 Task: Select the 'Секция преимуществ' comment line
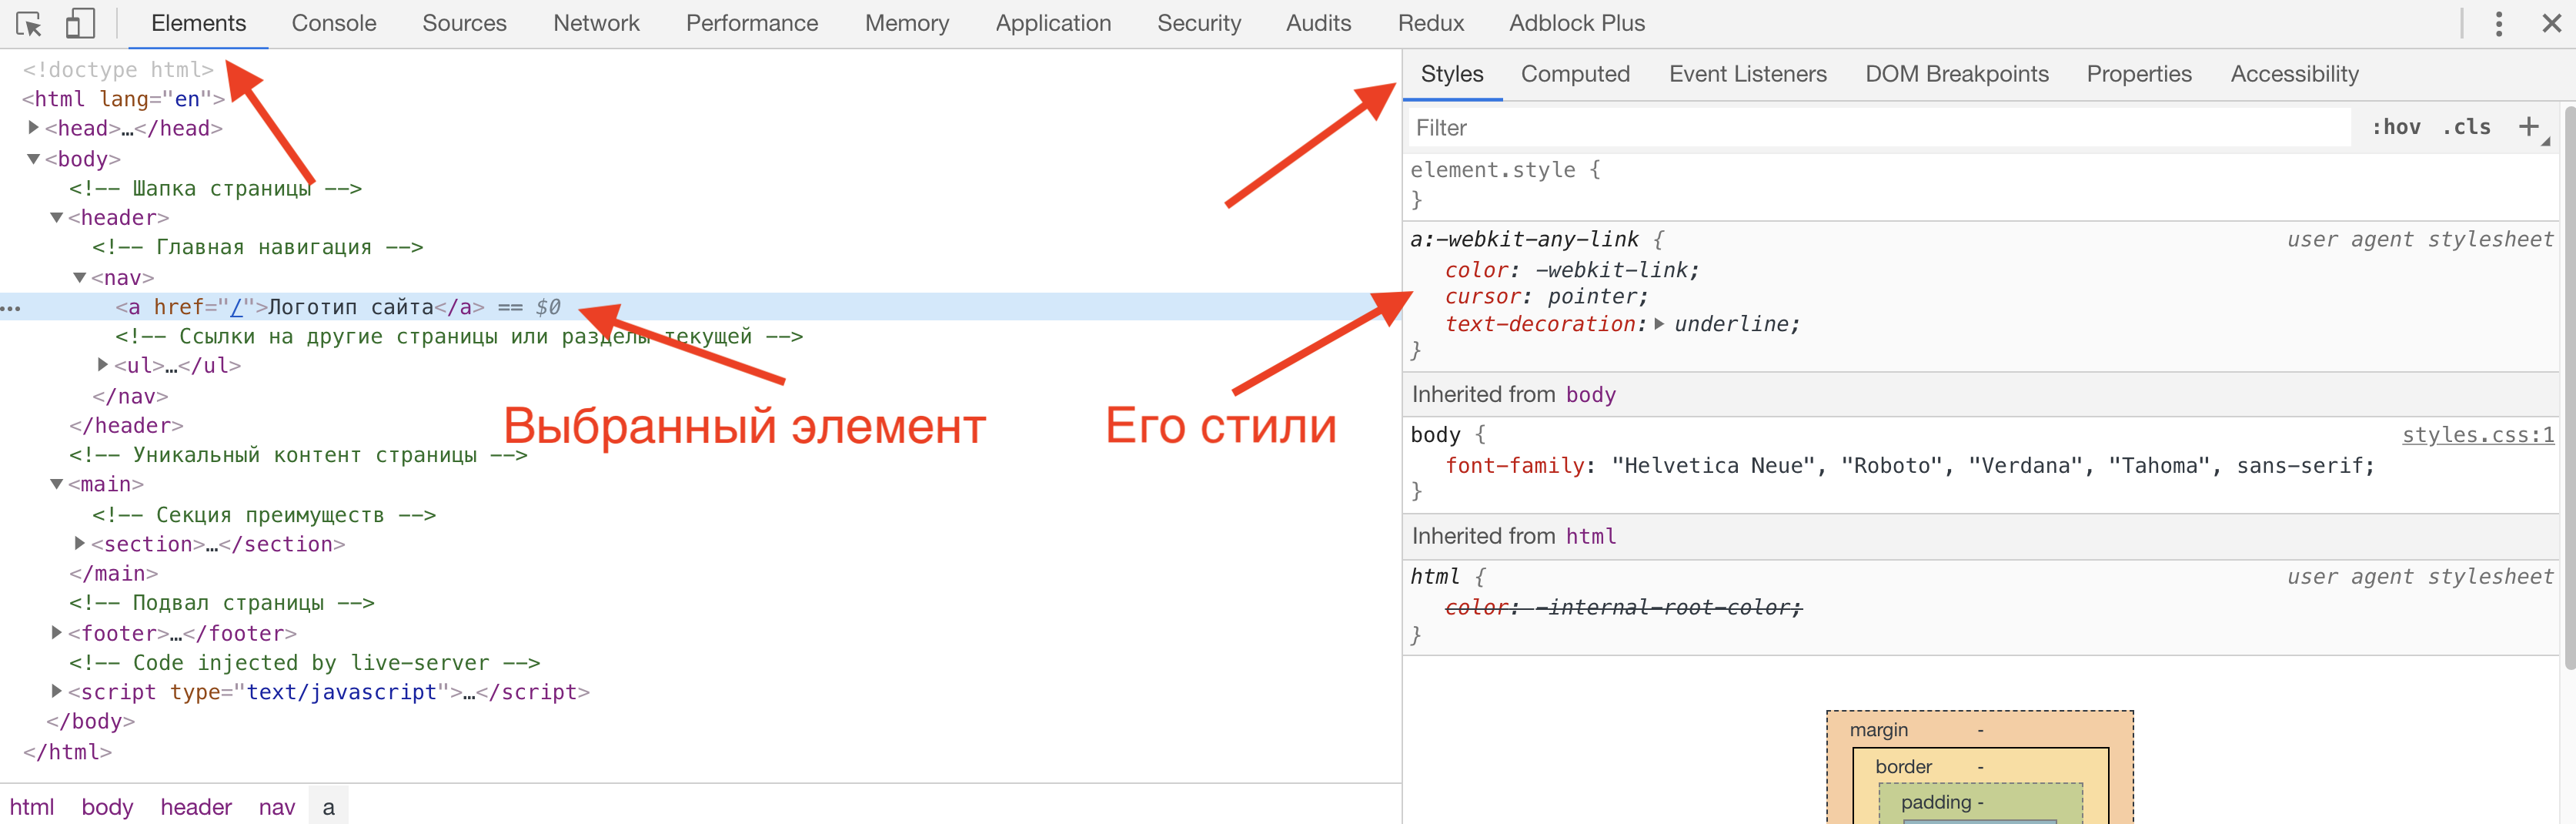tap(264, 515)
